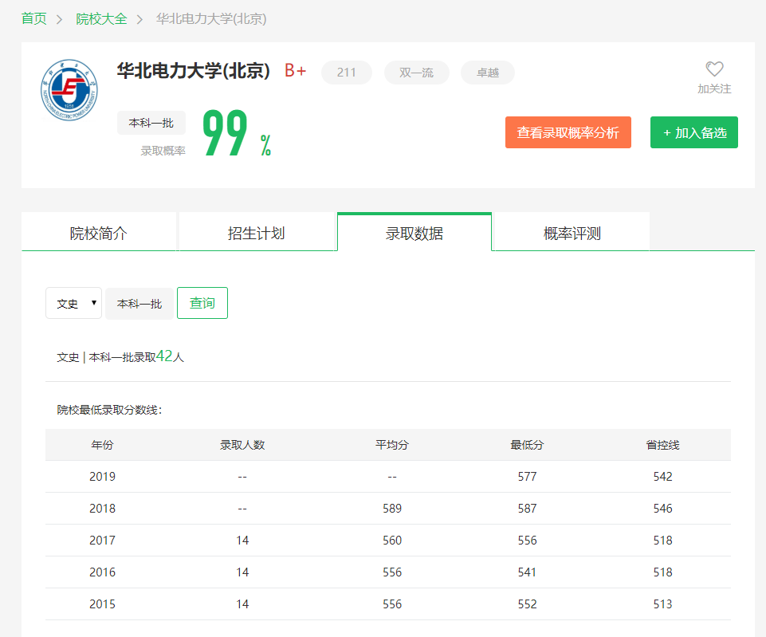Click the 录取人数 column header
This screenshot has height=637, width=766.
point(242,445)
